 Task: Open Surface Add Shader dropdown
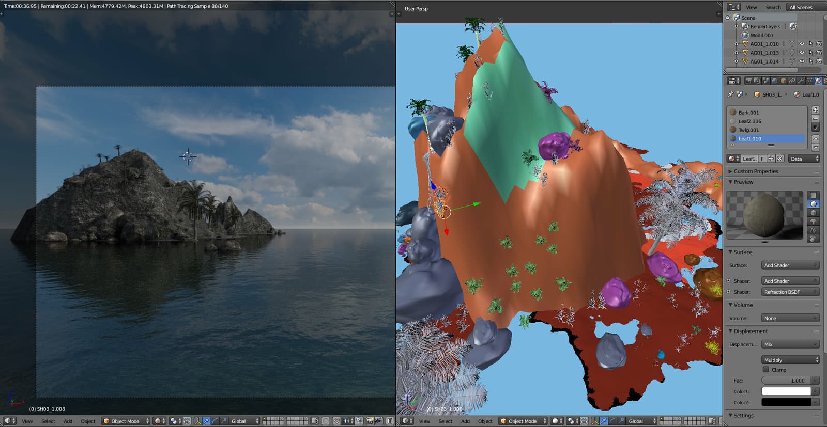point(791,265)
